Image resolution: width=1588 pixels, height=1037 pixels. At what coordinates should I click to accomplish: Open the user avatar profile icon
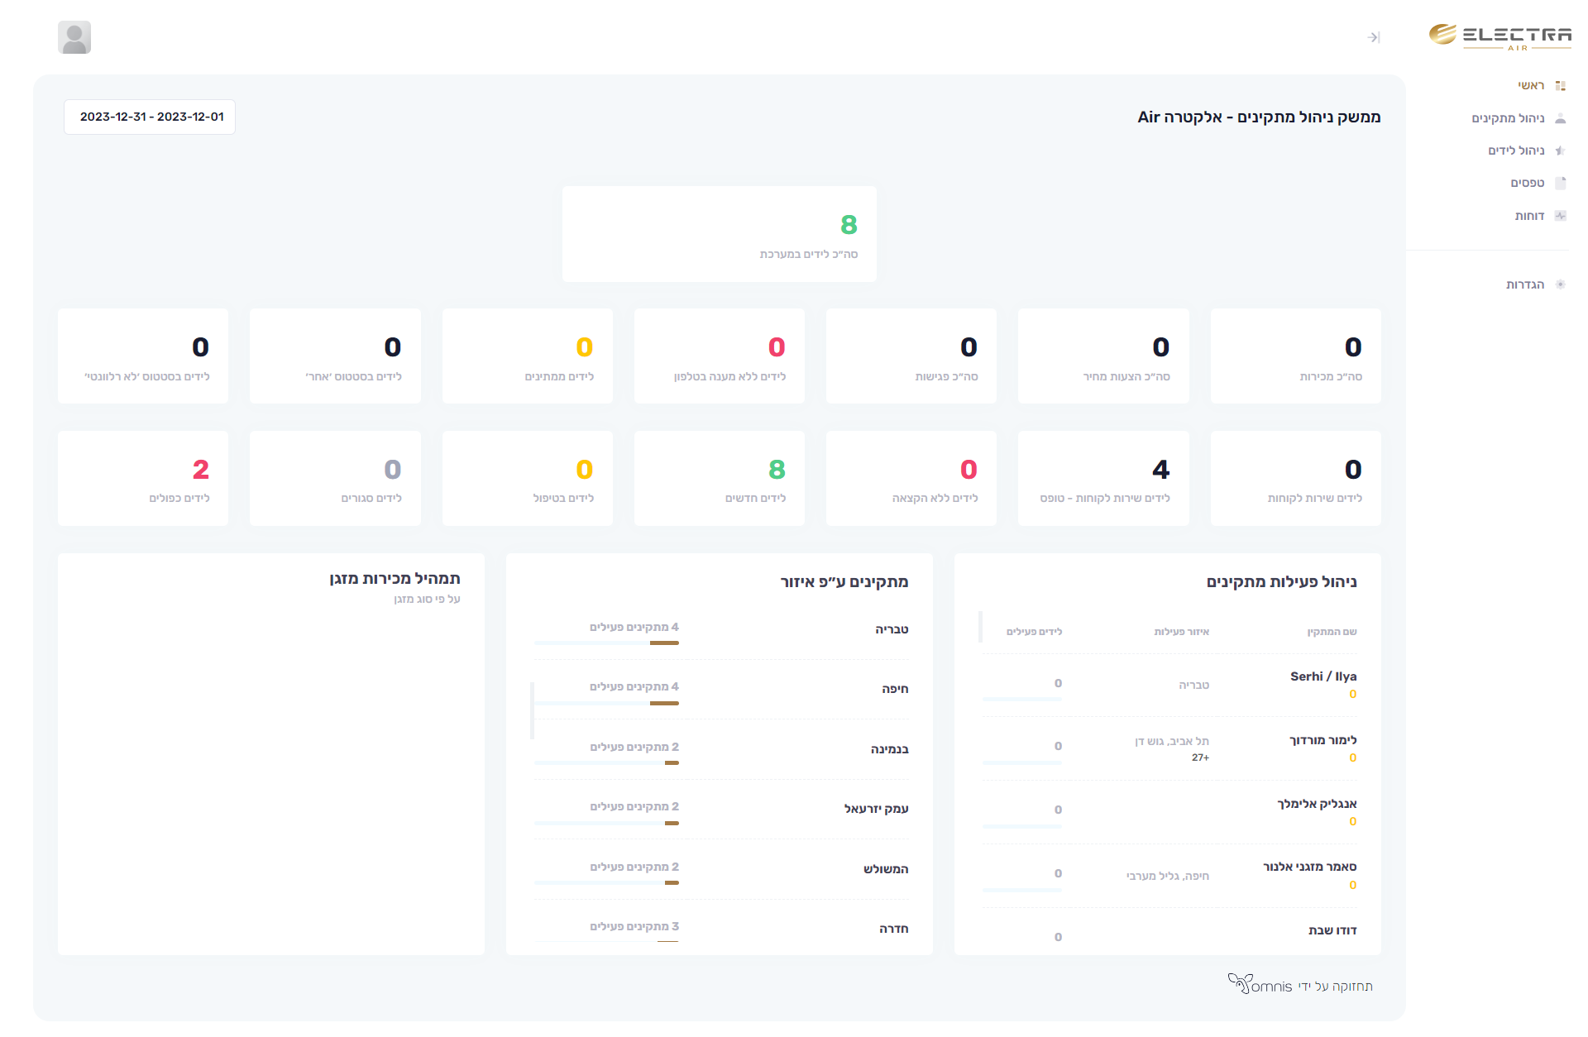pyautogui.click(x=74, y=37)
